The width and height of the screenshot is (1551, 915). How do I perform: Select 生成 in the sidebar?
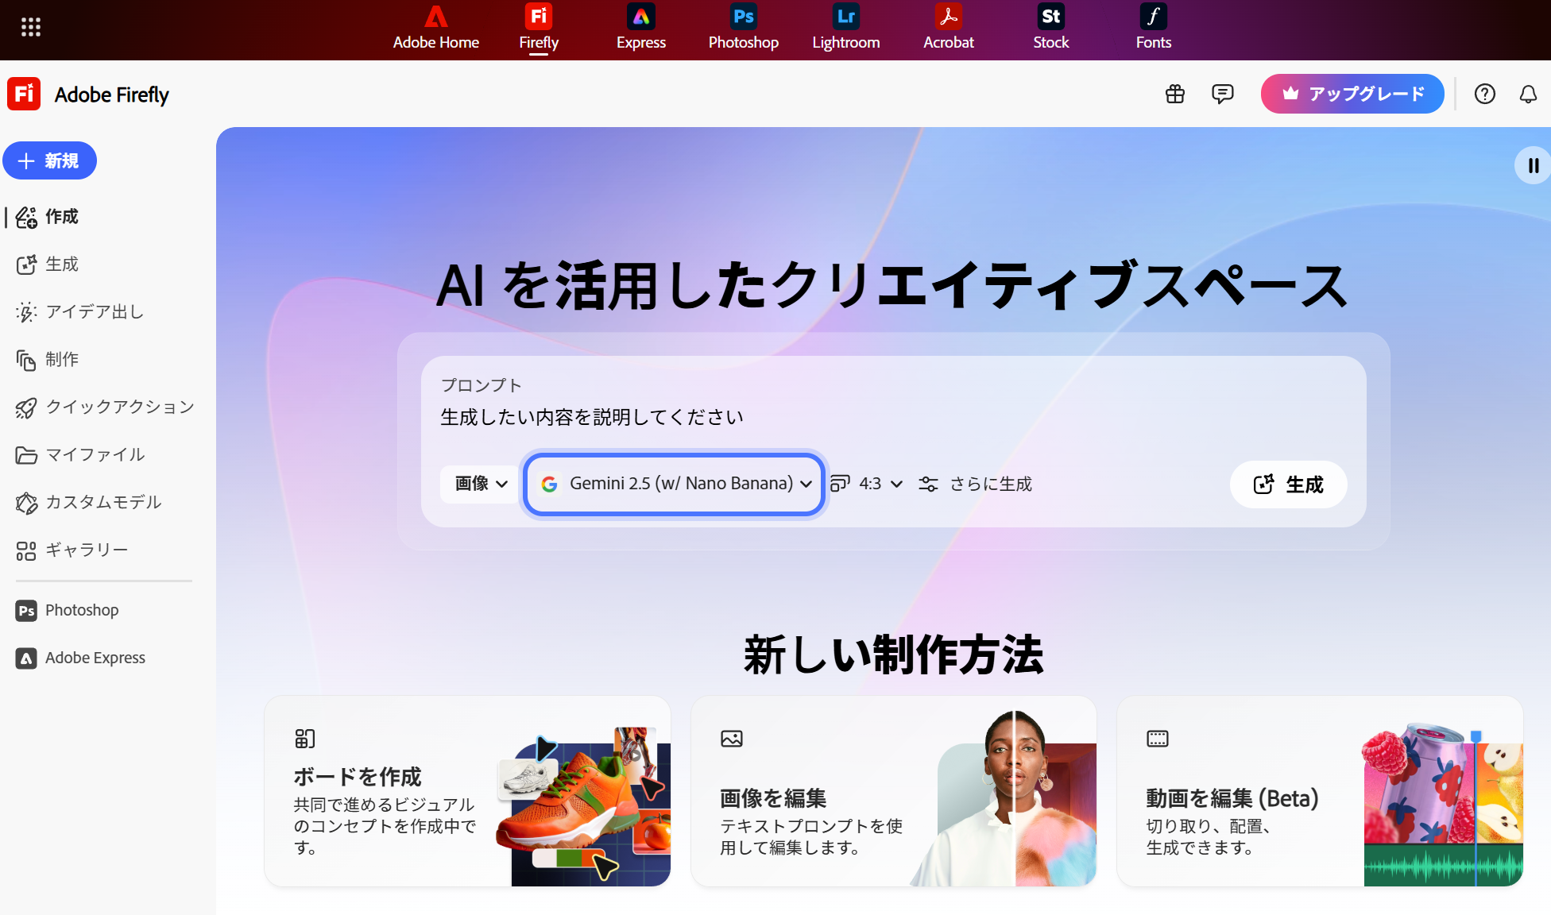pos(61,264)
